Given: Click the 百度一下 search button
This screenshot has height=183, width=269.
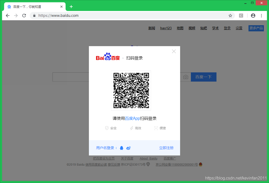Looking at the screenshot, I should tap(203, 77).
